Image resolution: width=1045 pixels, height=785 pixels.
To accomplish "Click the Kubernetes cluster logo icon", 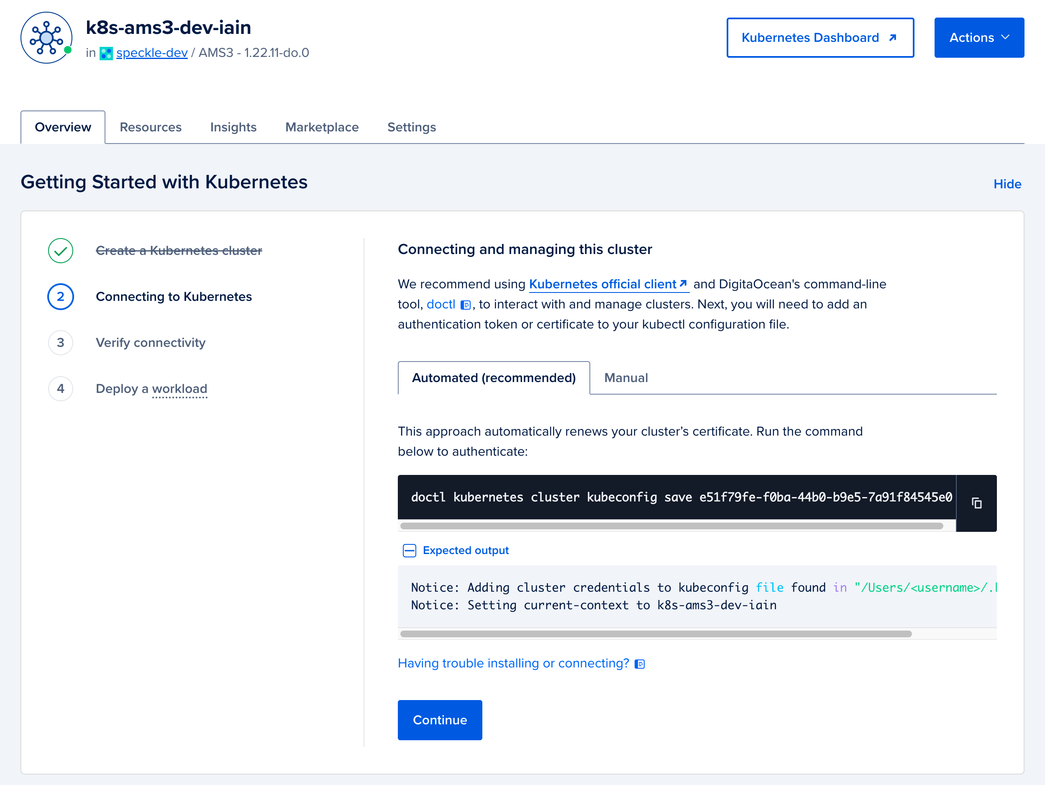I will coord(46,38).
